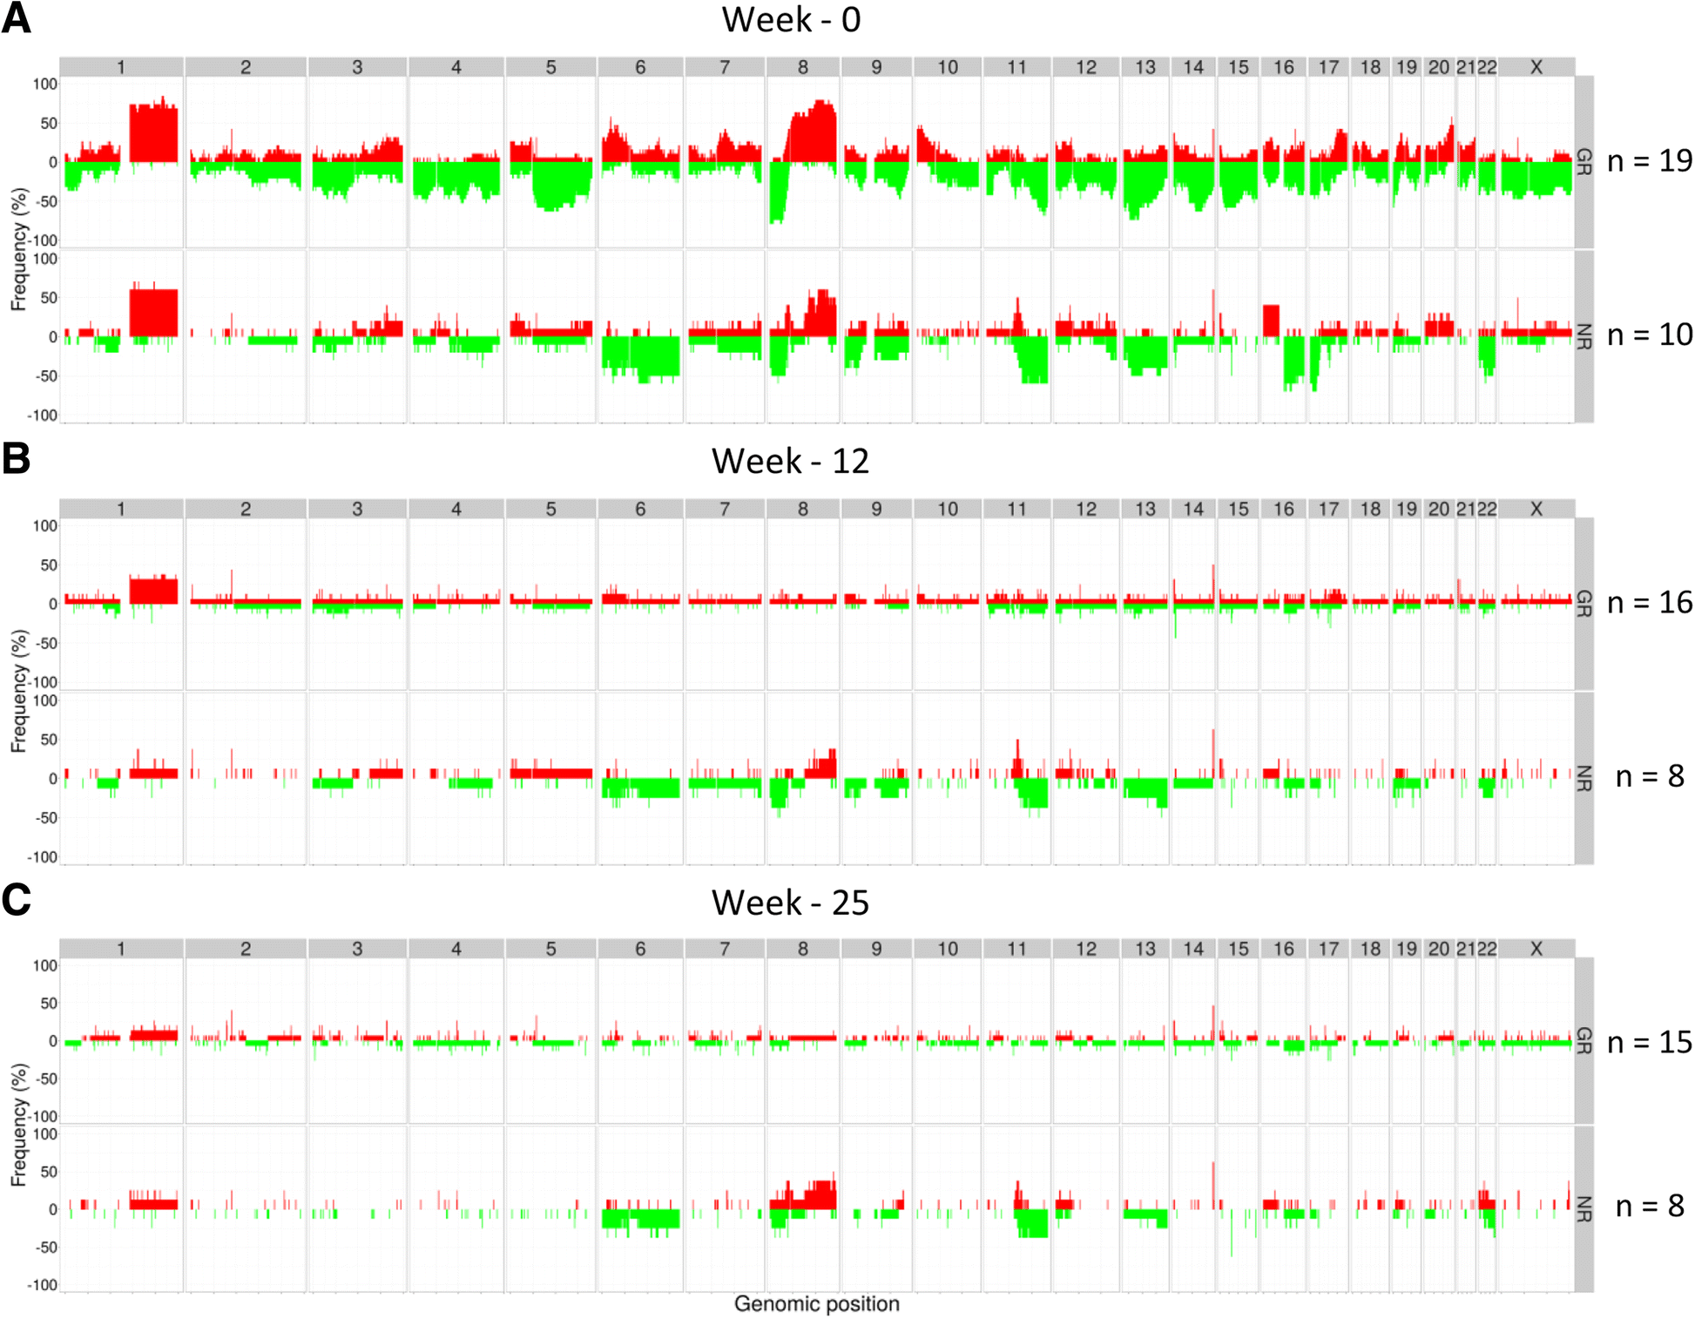Click chromosome 2 header in Week - 0
The image size is (1695, 1319).
click(x=246, y=67)
